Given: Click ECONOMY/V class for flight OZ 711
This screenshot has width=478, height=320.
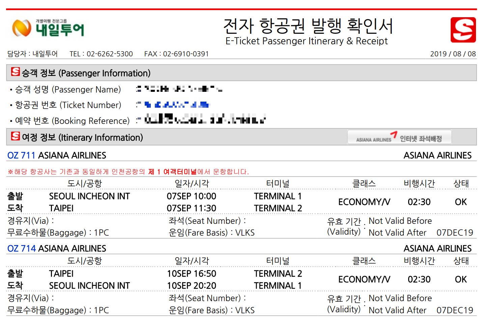Looking at the screenshot, I should [x=364, y=202].
